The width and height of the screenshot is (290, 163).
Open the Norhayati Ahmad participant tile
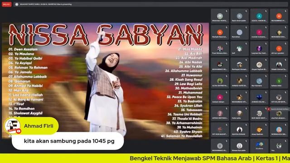tap(239, 65)
